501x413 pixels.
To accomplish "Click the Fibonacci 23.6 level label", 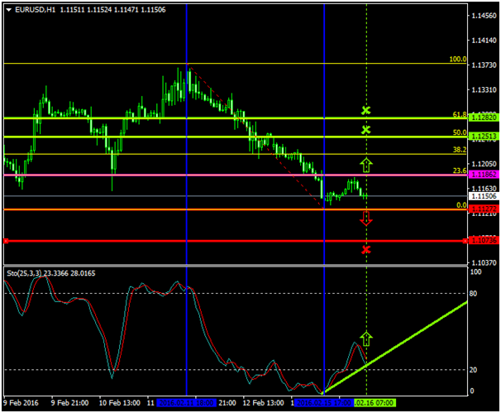I will coord(460,170).
